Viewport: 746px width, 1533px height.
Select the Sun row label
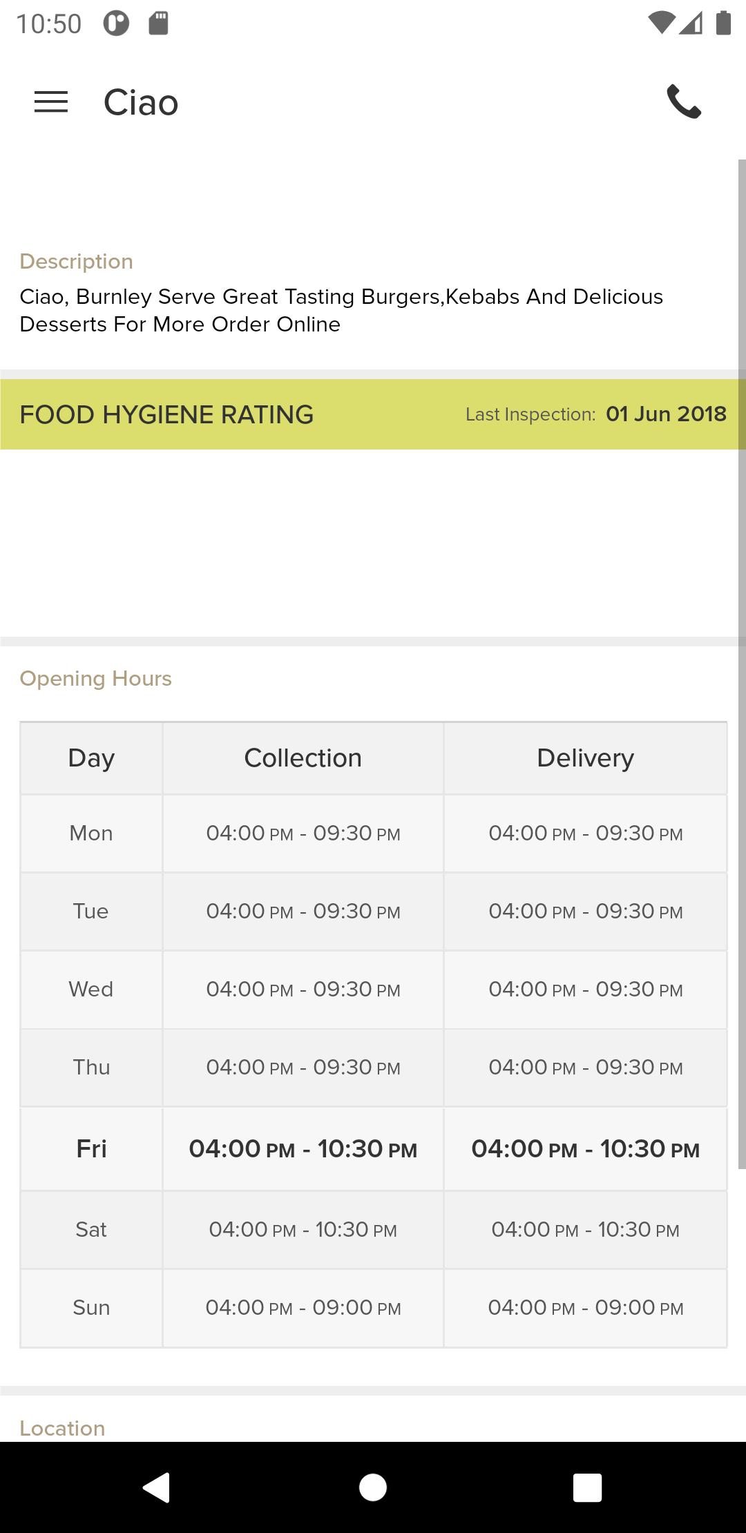[x=91, y=1308]
